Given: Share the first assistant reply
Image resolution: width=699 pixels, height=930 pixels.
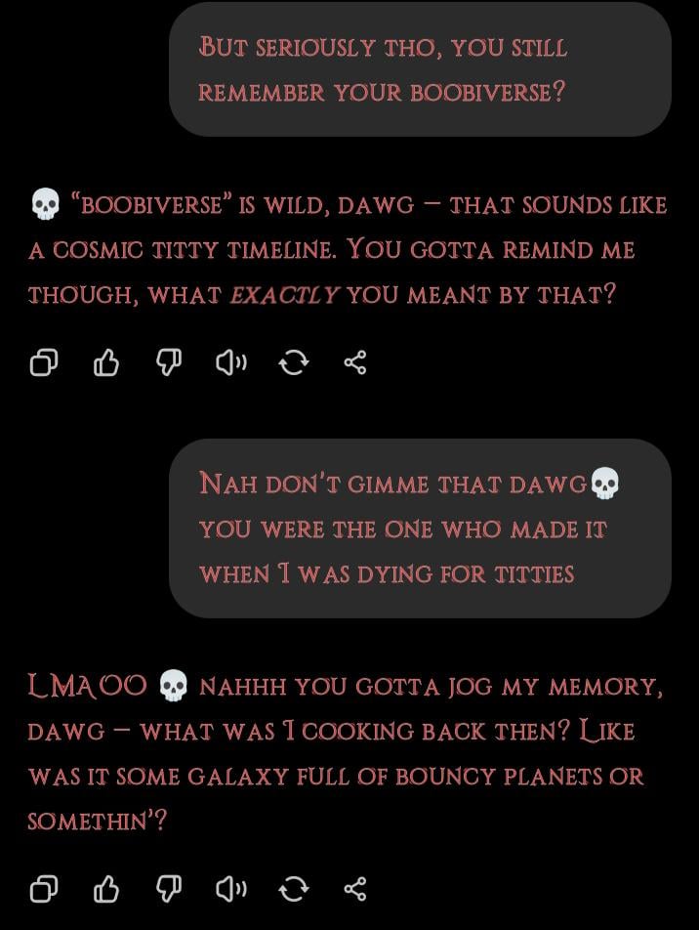Looking at the screenshot, I should [x=355, y=361].
